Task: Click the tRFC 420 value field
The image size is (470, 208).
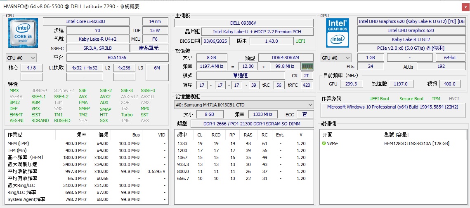Action: point(306,86)
